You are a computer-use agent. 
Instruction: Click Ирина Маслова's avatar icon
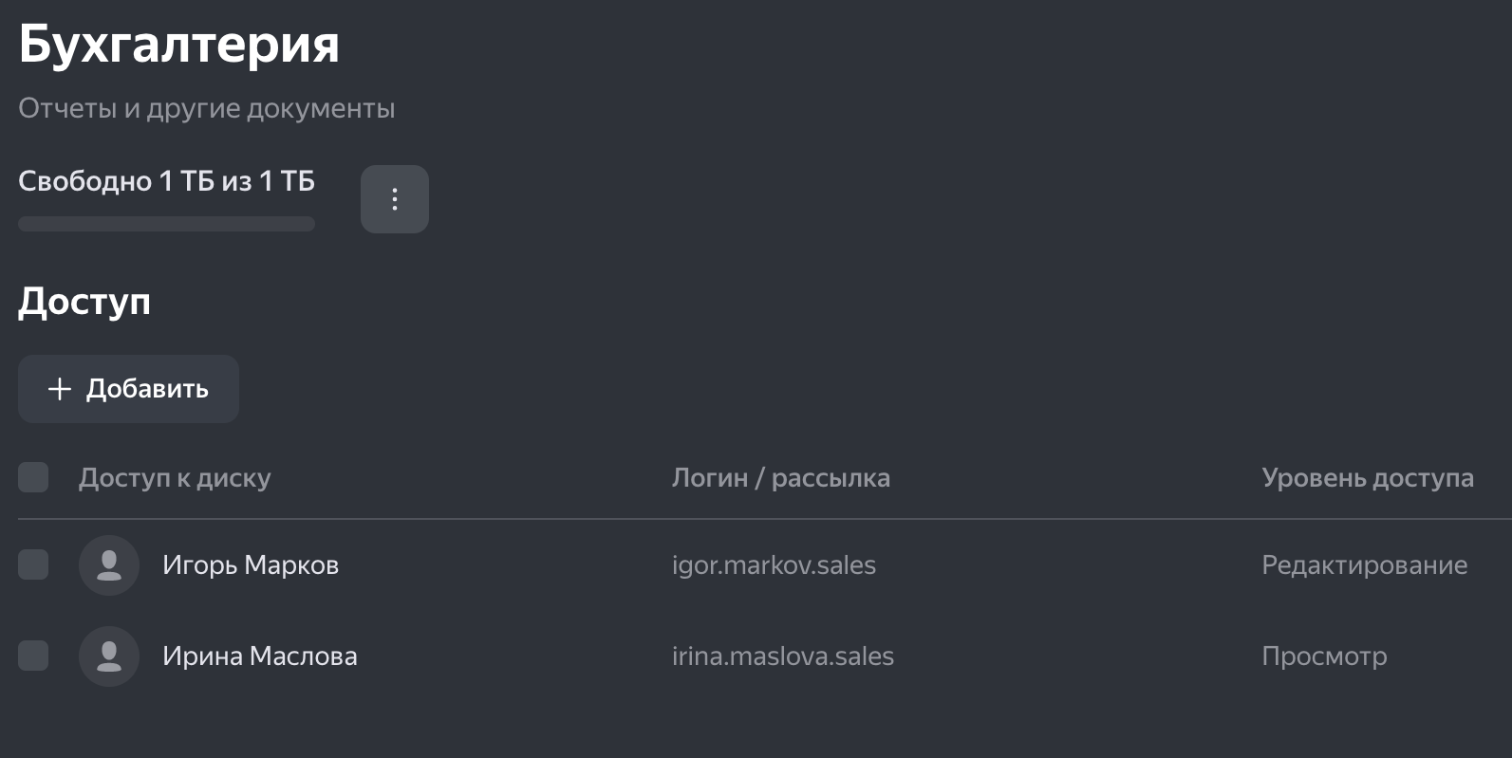coord(109,656)
